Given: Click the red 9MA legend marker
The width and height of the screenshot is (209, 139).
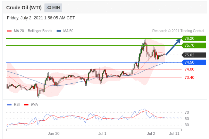Looking at the screenshot, I should 26,104.
